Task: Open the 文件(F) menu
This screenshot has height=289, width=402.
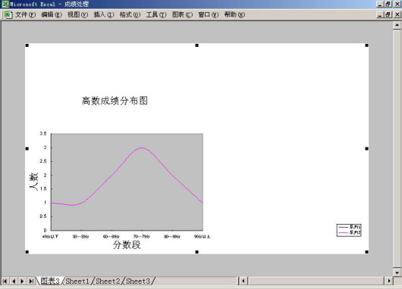Action: (x=25, y=14)
